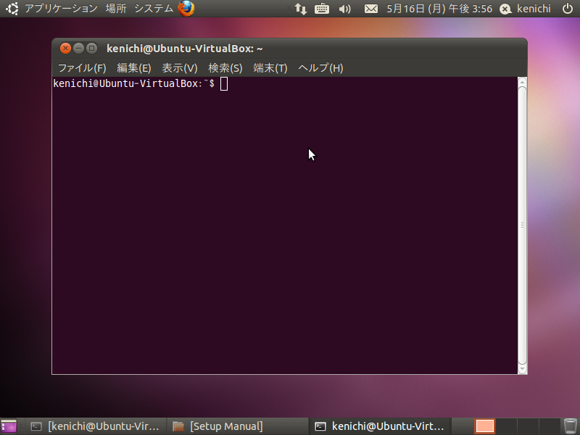Open the sound volume indicator
The image size is (580, 435).
click(x=345, y=9)
